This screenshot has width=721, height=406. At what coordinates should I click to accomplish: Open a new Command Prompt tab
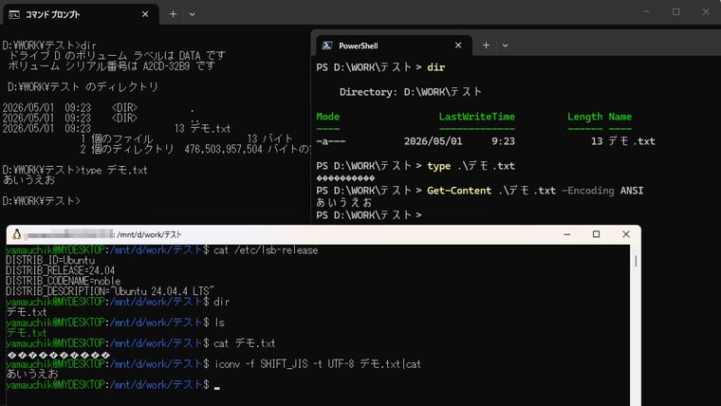pos(173,14)
